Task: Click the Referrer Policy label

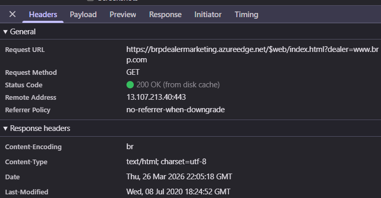Action: (x=28, y=110)
